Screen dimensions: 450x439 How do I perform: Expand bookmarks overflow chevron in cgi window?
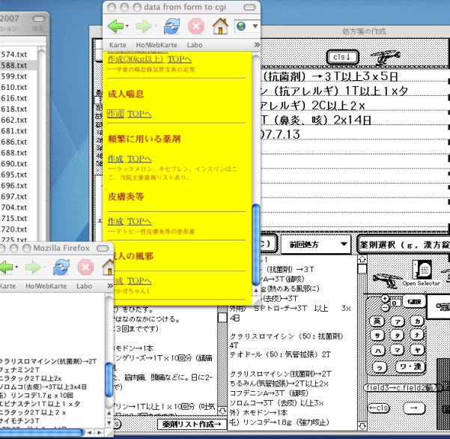[257, 45]
